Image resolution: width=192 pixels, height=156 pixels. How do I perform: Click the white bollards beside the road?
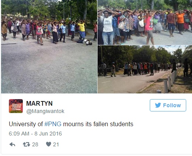[169, 82]
